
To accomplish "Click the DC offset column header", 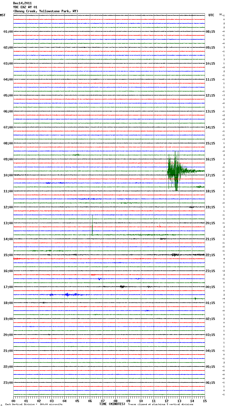I will (221, 14).
